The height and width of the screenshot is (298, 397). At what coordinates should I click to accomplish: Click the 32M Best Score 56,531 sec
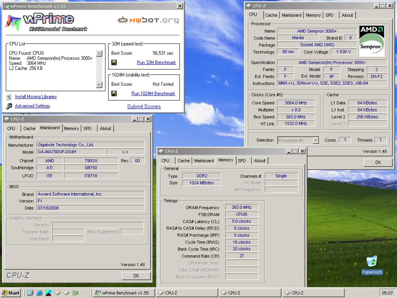point(163,53)
